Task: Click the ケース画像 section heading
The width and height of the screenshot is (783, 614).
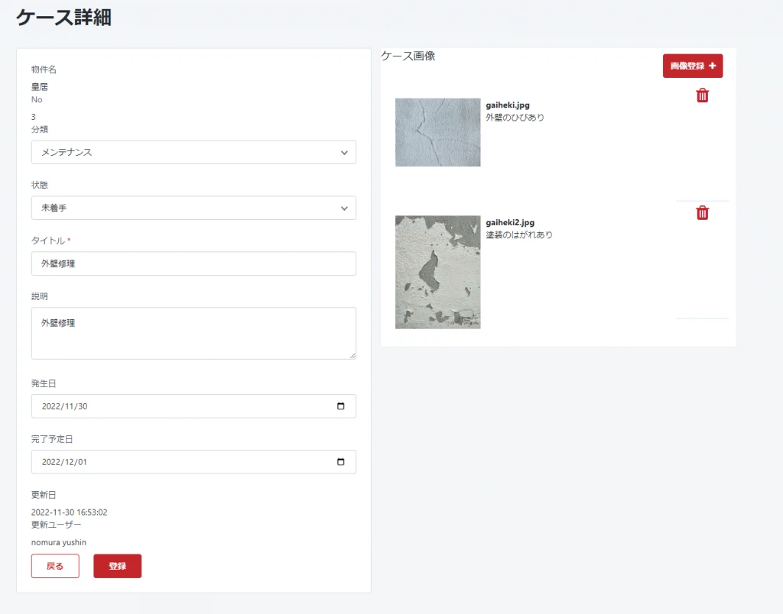Action: point(408,56)
